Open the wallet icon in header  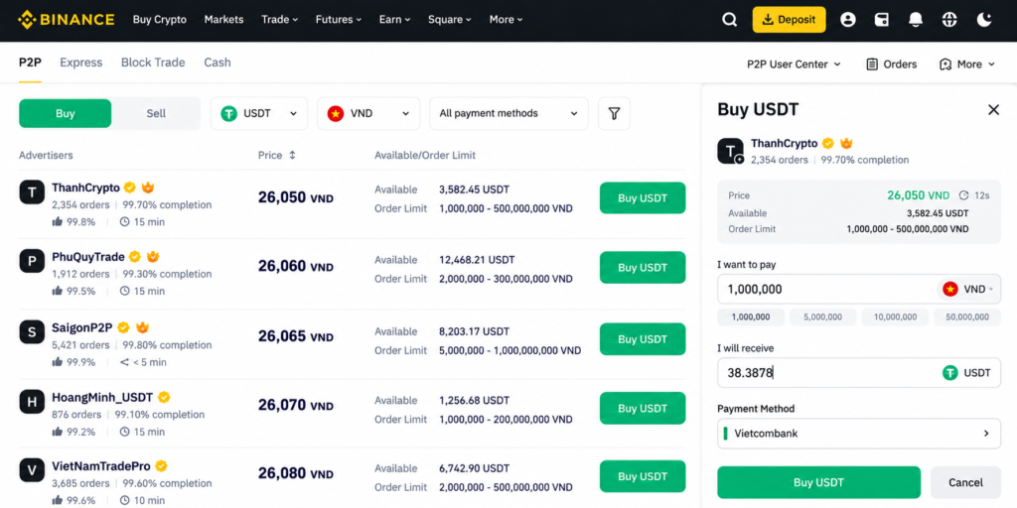pos(882,20)
